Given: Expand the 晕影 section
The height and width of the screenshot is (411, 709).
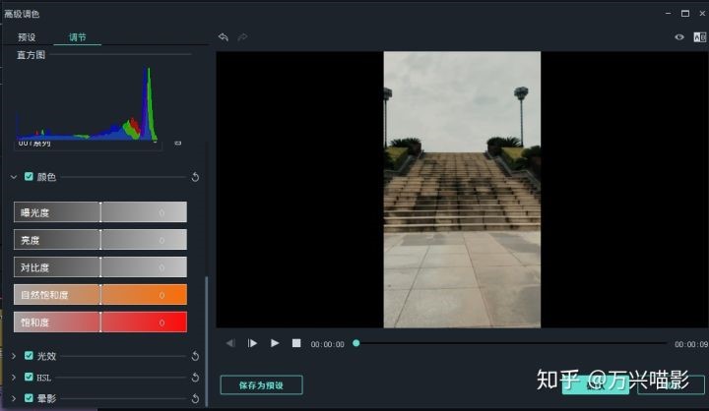Looking at the screenshot, I should [14, 398].
